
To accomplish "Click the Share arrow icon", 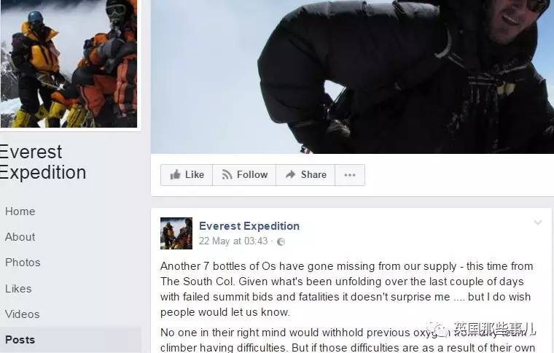I will tap(290, 174).
